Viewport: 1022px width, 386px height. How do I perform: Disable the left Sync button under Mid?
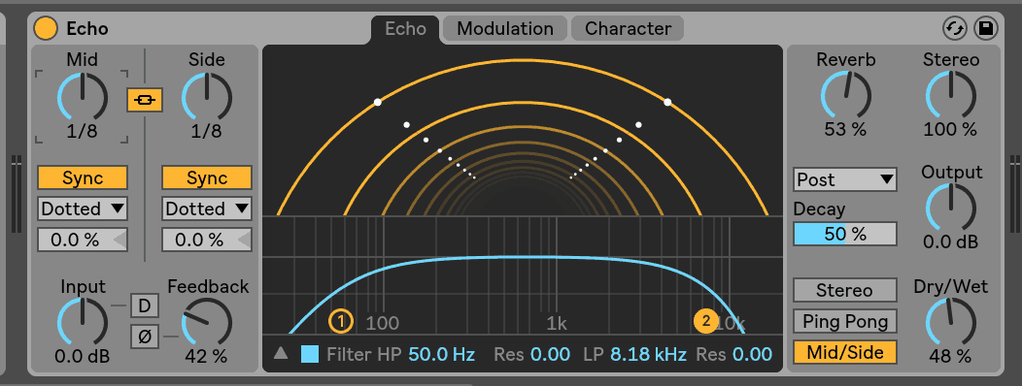83,177
